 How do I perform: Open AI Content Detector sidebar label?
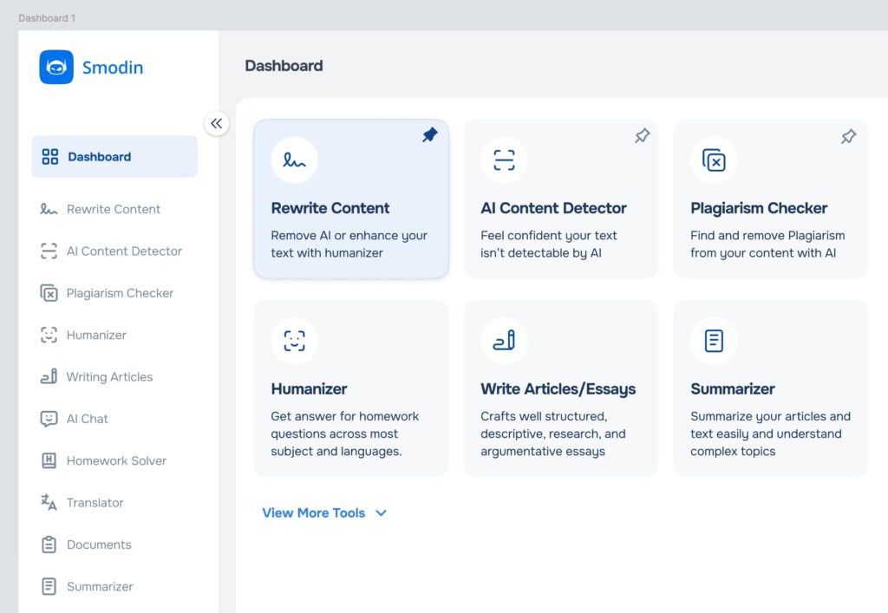[x=124, y=251]
